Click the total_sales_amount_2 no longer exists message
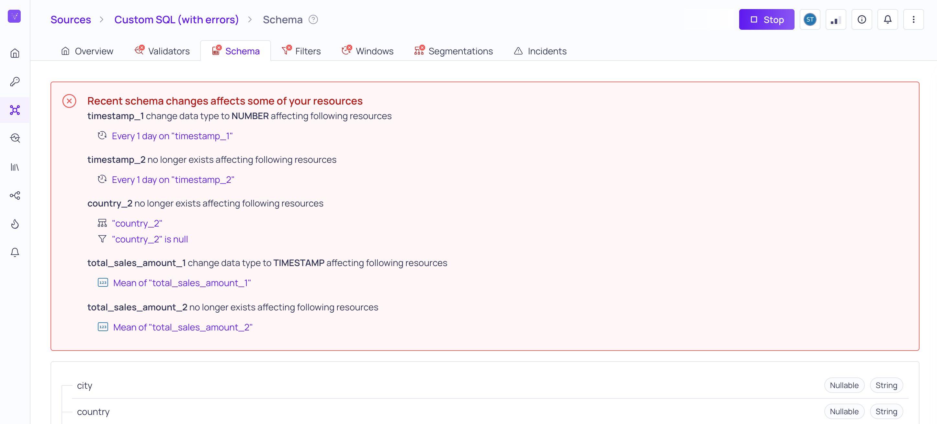Image resolution: width=937 pixels, height=424 pixels. coord(233,307)
